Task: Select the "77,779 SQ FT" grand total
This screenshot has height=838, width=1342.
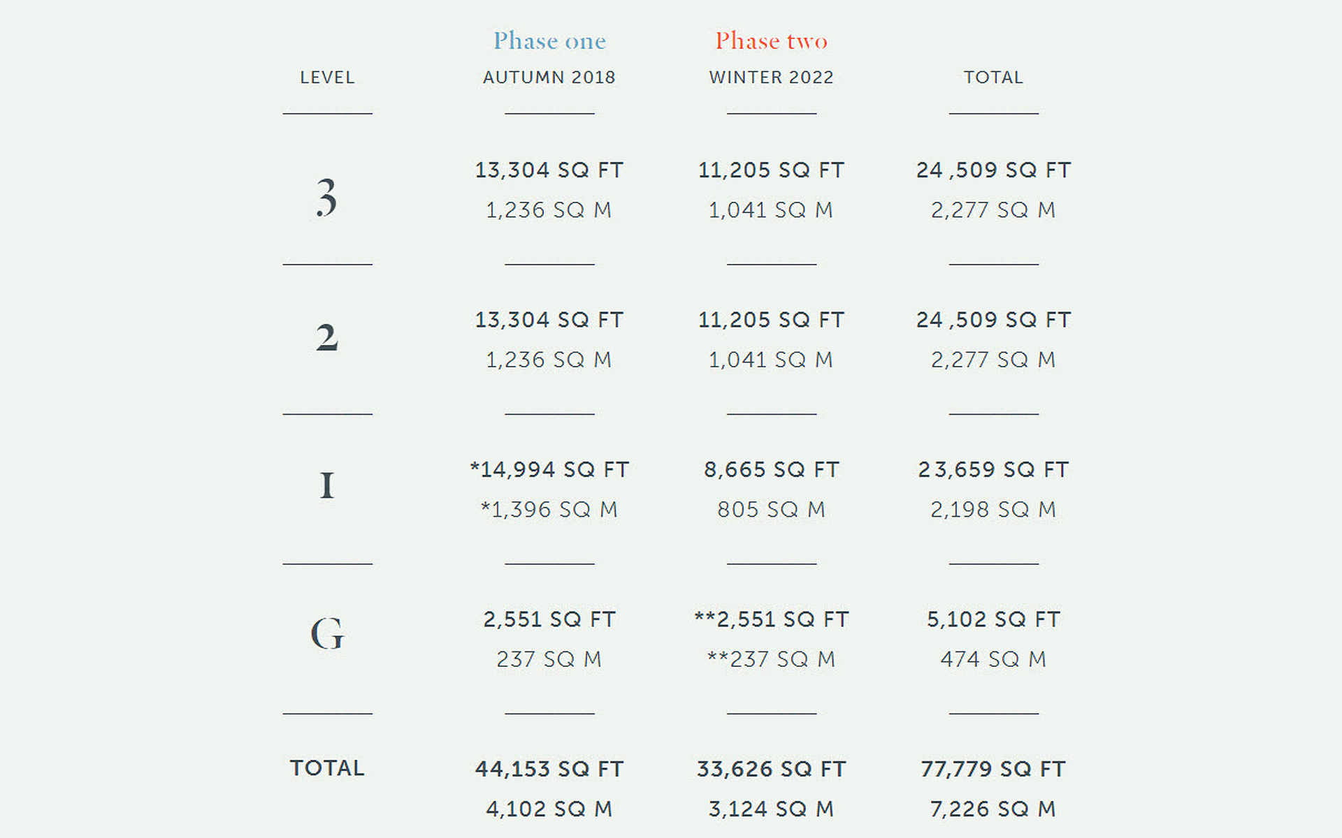Action: pos(993,770)
